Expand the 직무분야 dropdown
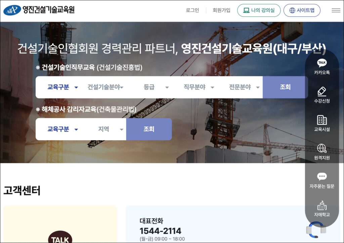This screenshot has height=243, width=344. pos(199,87)
